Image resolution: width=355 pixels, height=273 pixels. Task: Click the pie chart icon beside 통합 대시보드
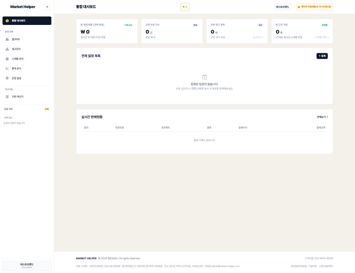pos(7,21)
